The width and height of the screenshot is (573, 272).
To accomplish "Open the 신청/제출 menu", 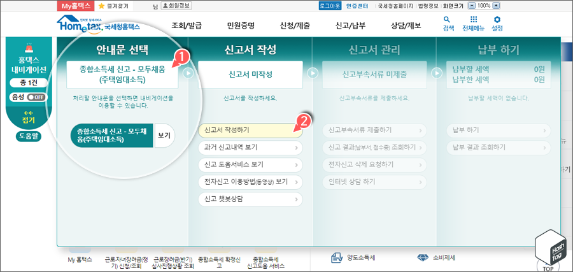I will click(295, 25).
